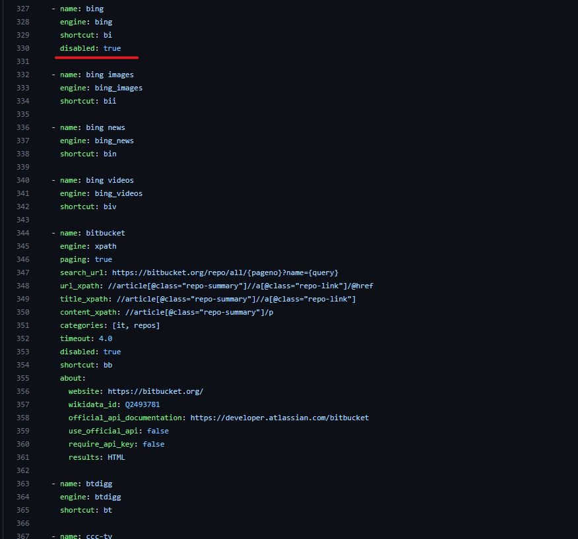Viewport: 578px width, 539px height.
Task: Click line number 330 in the gutter
Action: click(22, 48)
